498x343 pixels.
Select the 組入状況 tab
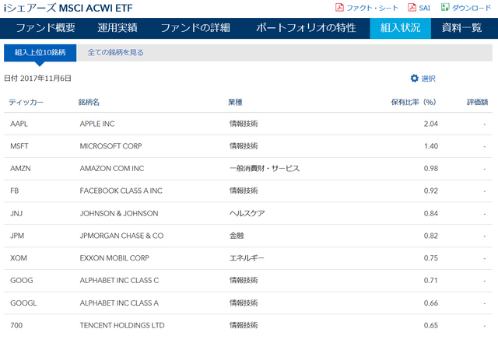click(x=400, y=28)
